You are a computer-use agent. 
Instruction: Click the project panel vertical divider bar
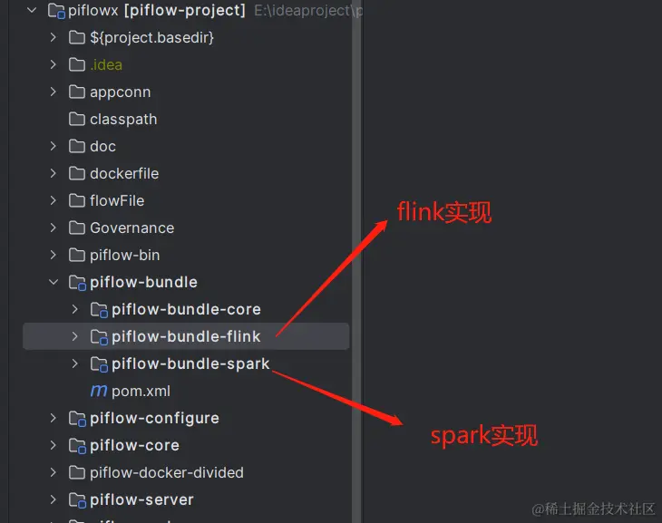pos(356,261)
